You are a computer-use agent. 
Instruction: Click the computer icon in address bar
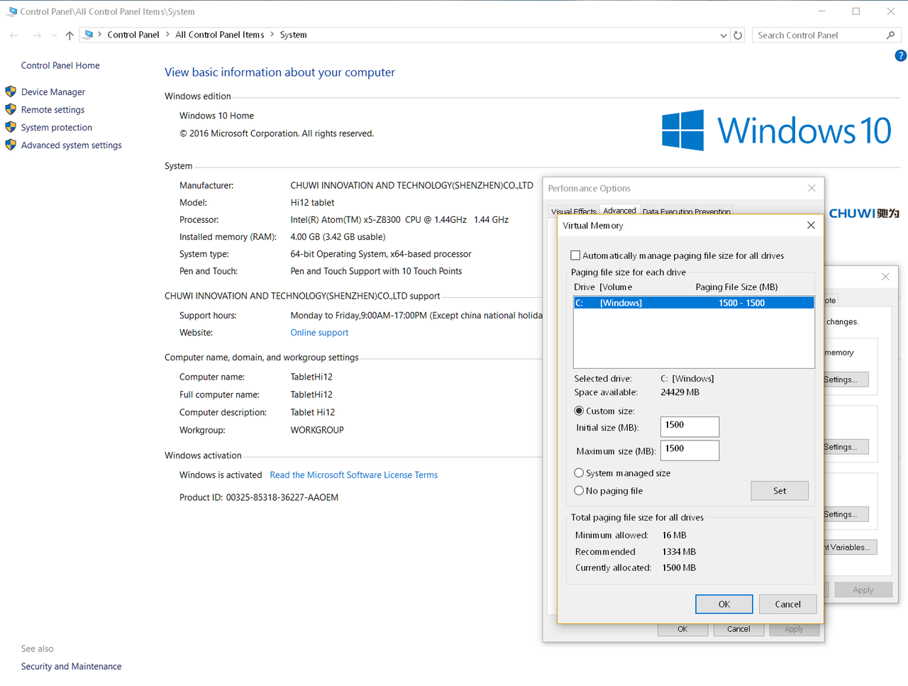click(89, 34)
